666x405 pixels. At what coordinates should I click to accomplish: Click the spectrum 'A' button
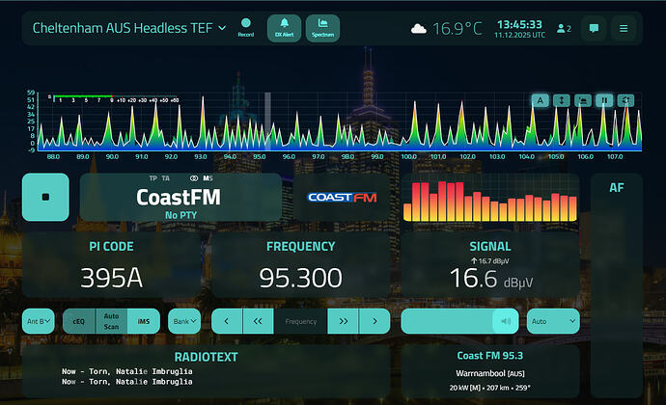541,100
